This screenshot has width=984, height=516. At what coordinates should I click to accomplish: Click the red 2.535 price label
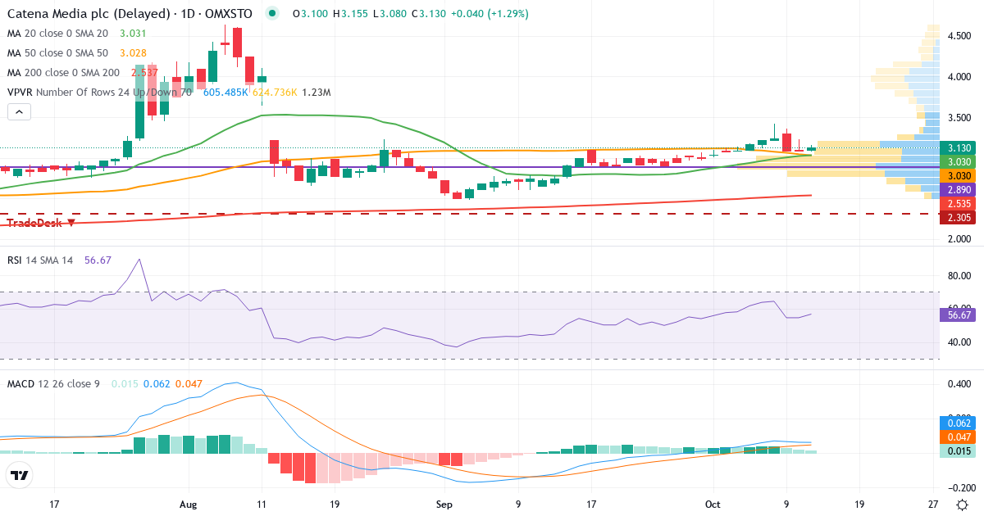[x=959, y=203]
